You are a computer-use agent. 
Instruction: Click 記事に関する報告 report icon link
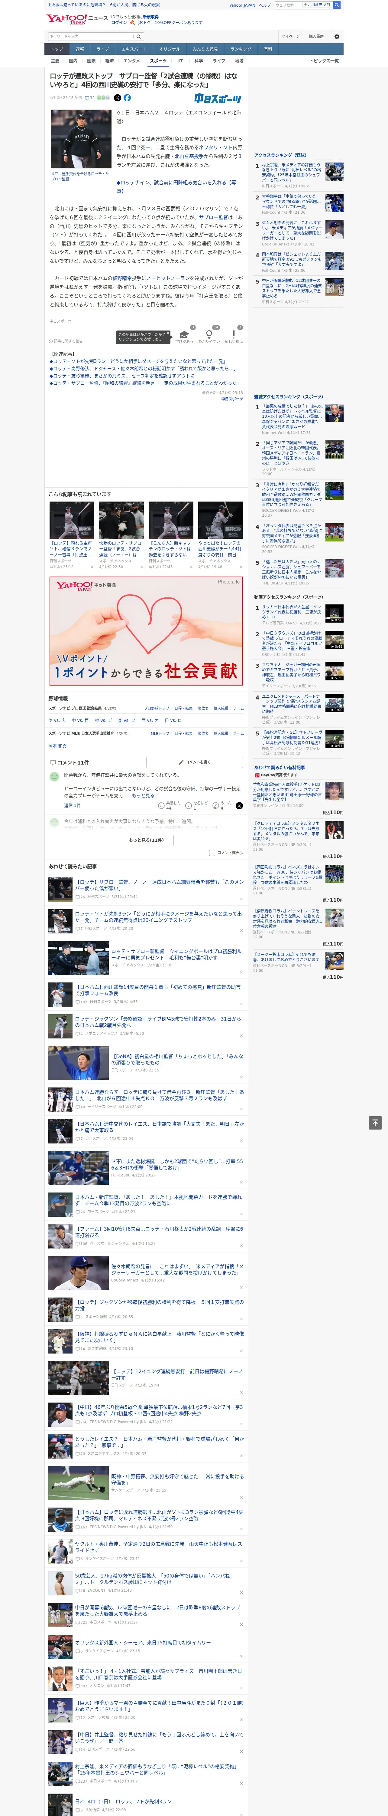[x=66, y=341]
